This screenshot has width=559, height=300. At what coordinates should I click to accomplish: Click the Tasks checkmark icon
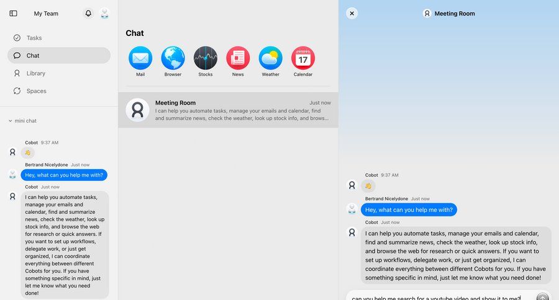point(17,38)
